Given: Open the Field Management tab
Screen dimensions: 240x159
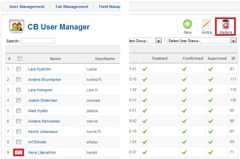Looking at the screenshot, I should pyautogui.click(x=110, y=7).
